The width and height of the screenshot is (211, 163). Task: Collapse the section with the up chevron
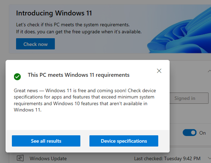[208, 71]
